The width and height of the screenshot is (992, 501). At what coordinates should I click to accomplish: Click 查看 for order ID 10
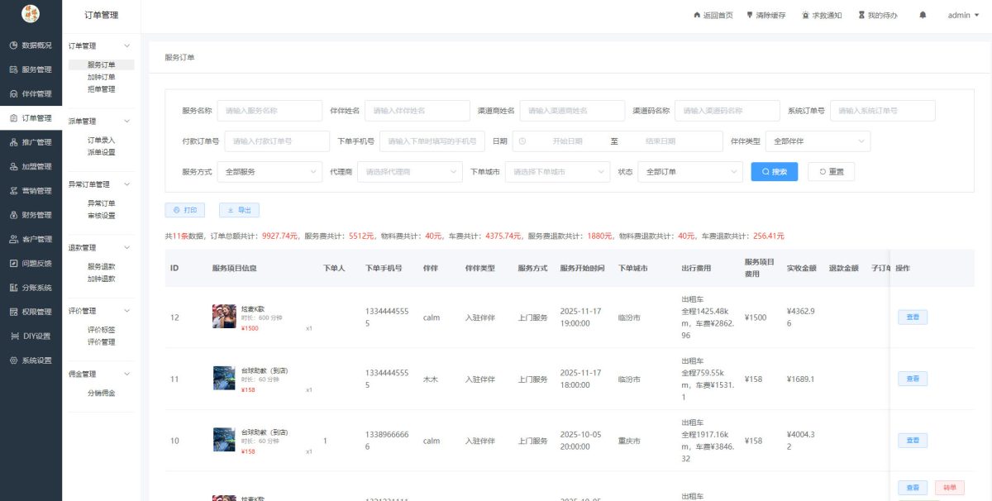[x=913, y=441]
